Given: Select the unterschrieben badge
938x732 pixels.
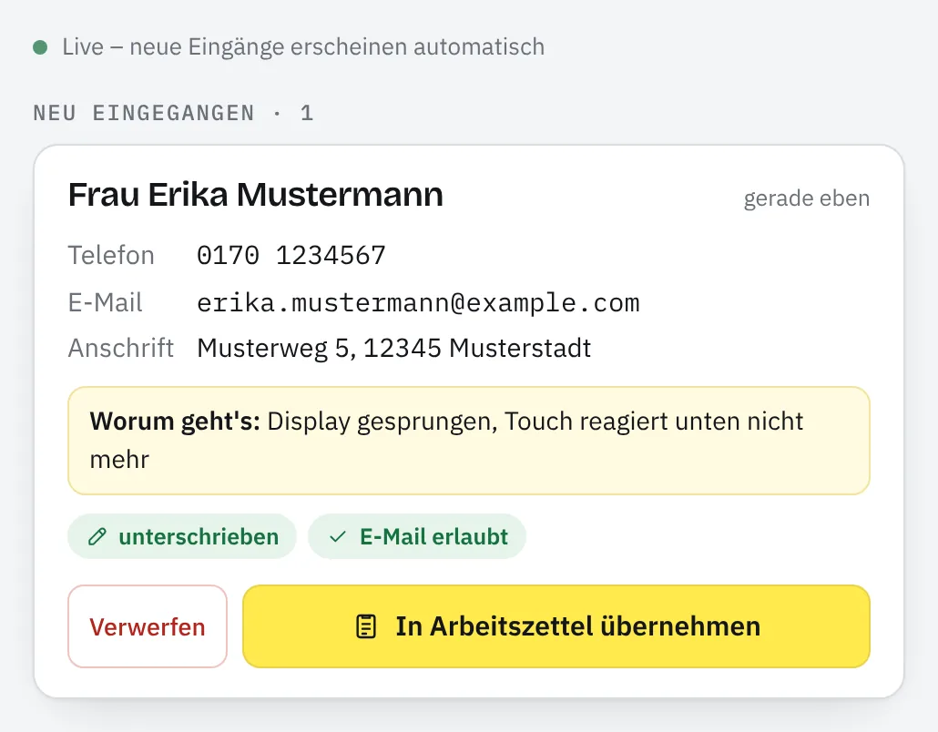Looking at the screenshot, I should pyautogui.click(x=182, y=536).
